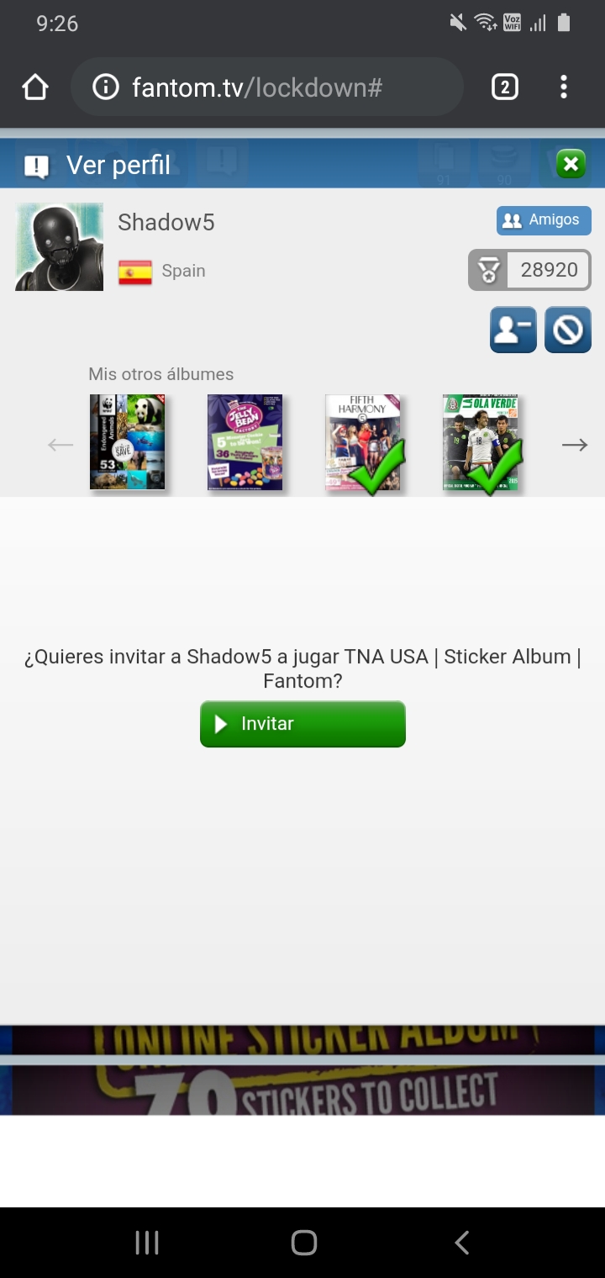Open the site information icon
The image size is (605, 1278).
coord(105,87)
